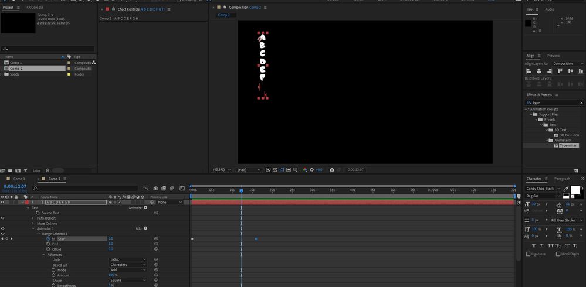The image size is (586, 287).
Task: Switch to Comp 1 timeline tab
Action: click(19, 179)
